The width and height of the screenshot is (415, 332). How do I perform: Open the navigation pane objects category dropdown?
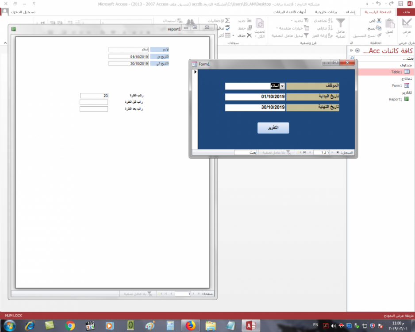click(357, 50)
